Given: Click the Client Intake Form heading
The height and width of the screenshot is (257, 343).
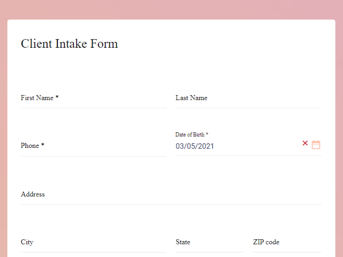Looking at the screenshot, I should pos(69,44).
